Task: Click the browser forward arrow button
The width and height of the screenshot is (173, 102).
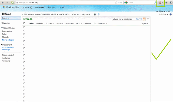Action: [x=8, y=2]
